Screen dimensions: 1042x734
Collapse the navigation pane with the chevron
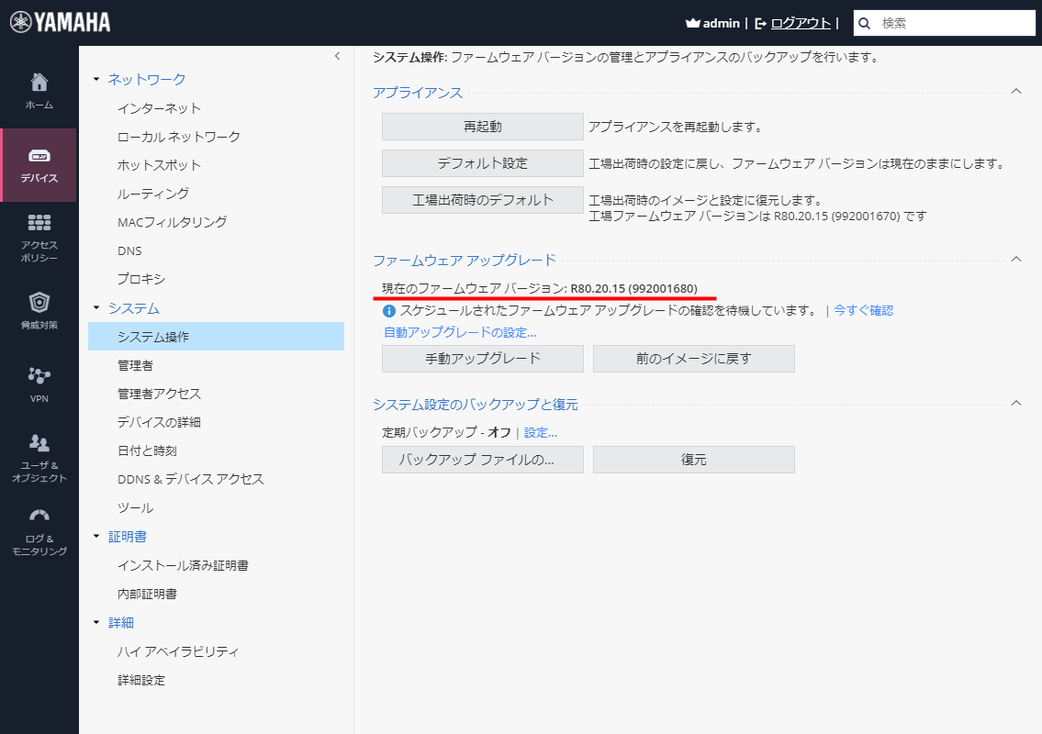(x=337, y=56)
